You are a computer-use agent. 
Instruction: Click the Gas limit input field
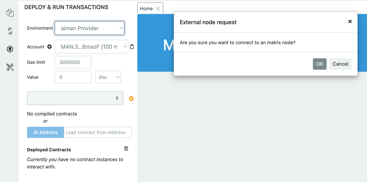tap(73, 62)
